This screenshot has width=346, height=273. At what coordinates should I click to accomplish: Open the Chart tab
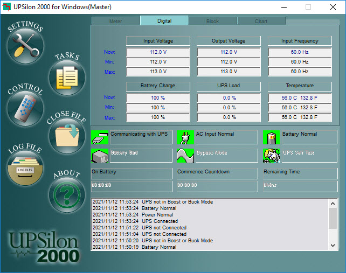261,21
